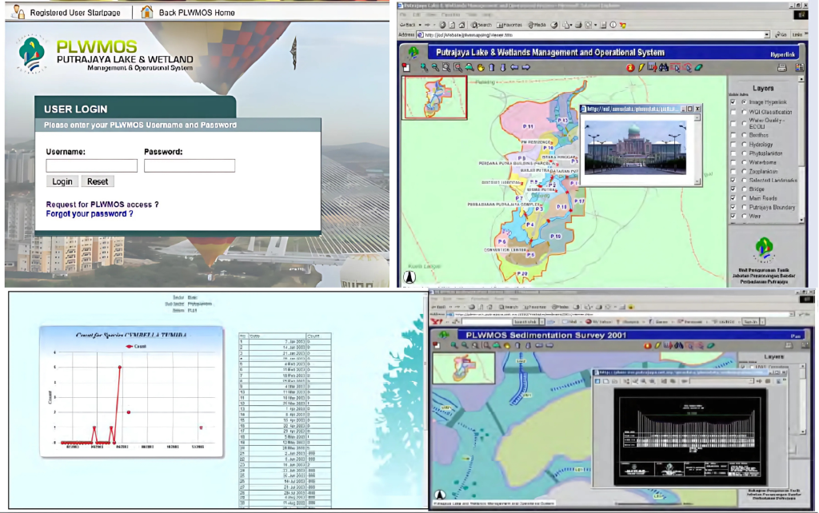
Task: Go to Back PLWMOS Home
Action: pyautogui.click(x=197, y=13)
